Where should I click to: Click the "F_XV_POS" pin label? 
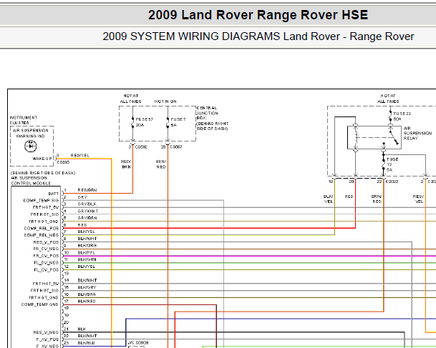click(47, 339)
